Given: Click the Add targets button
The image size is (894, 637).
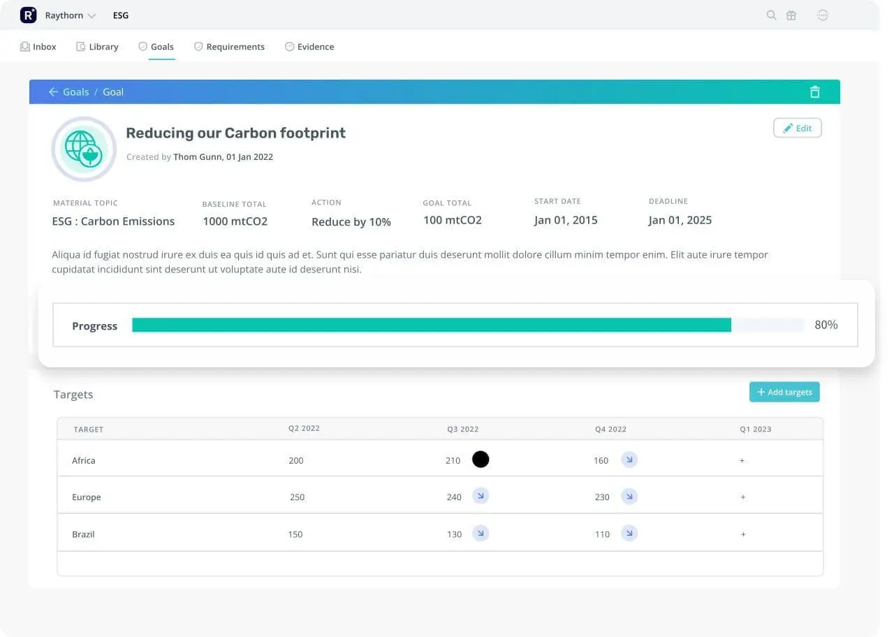Looking at the screenshot, I should click(x=784, y=392).
